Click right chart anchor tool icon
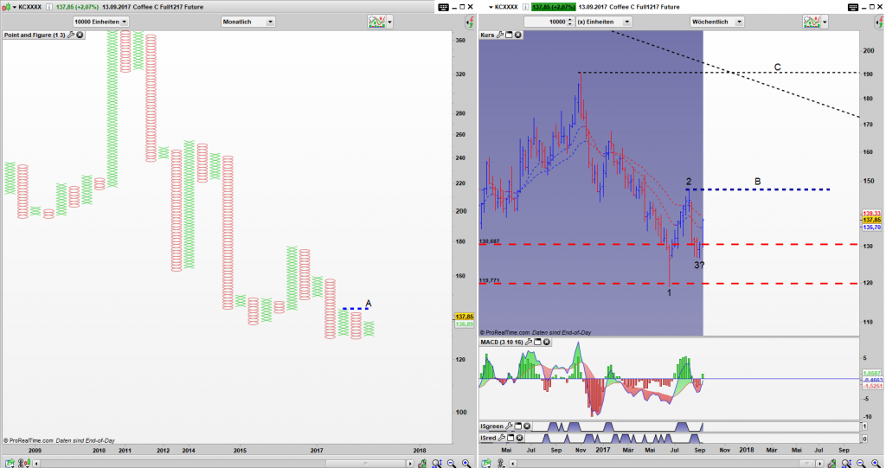Image resolution: width=886 pixels, height=468 pixels. click(x=500, y=464)
